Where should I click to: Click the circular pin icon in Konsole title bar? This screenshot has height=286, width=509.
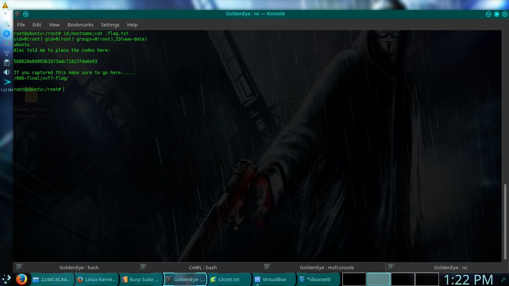(x=26, y=14)
